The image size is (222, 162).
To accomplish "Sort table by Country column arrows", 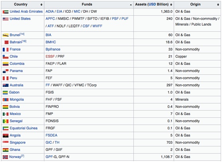I will click(x=41, y=5).
